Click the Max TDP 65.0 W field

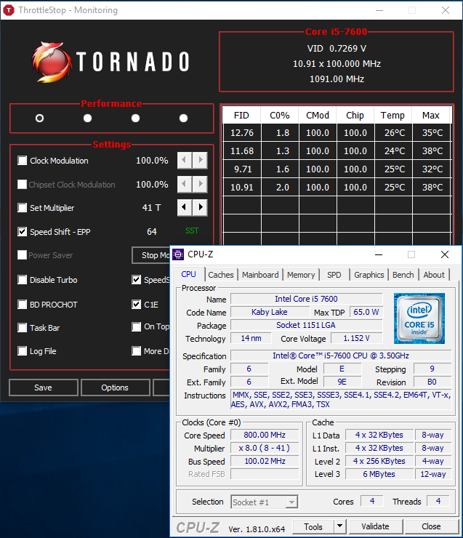pyautogui.click(x=366, y=312)
